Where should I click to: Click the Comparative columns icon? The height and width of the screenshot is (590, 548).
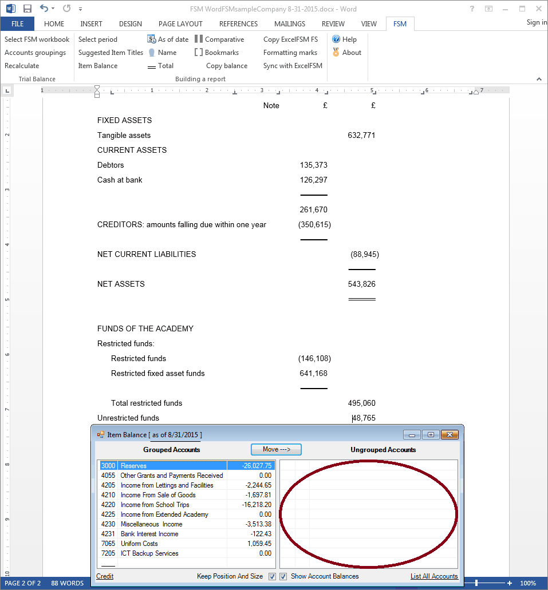[199, 39]
